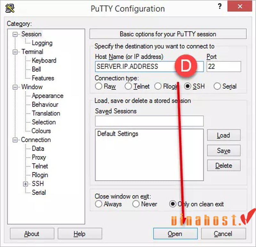The height and width of the screenshot is (247, 256).
Task: Click Open to start the session
Action: pos(175,234)
